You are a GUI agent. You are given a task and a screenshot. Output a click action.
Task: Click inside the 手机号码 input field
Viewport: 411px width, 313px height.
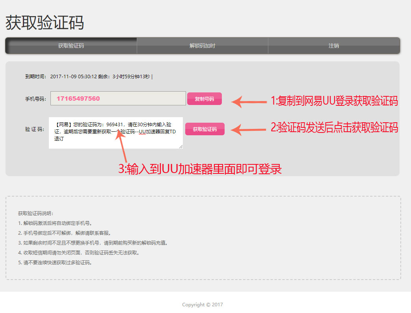click(x=117, y=99)
